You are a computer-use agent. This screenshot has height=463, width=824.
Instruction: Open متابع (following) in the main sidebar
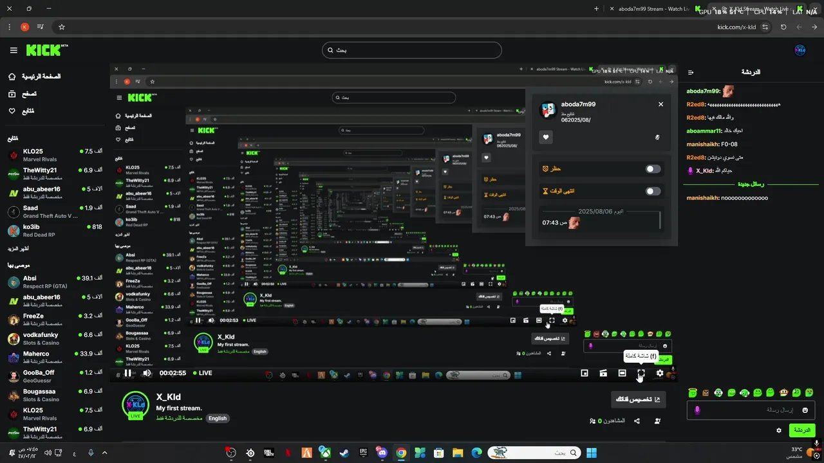(23, 111)
